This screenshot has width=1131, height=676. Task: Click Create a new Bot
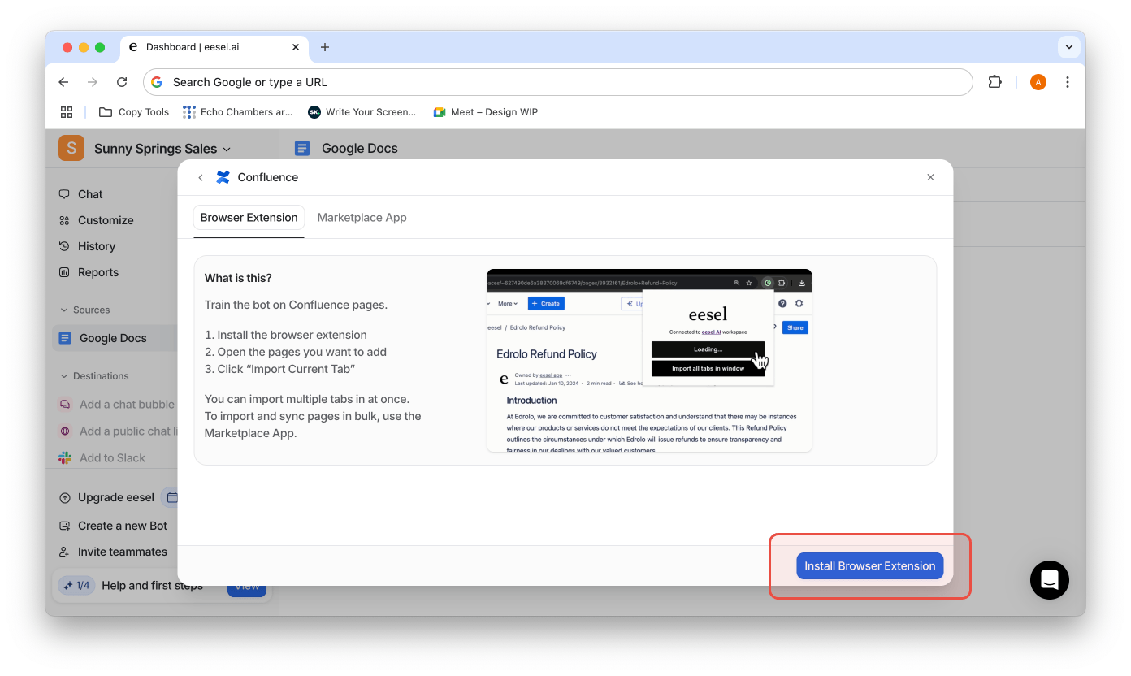[123, 526]
